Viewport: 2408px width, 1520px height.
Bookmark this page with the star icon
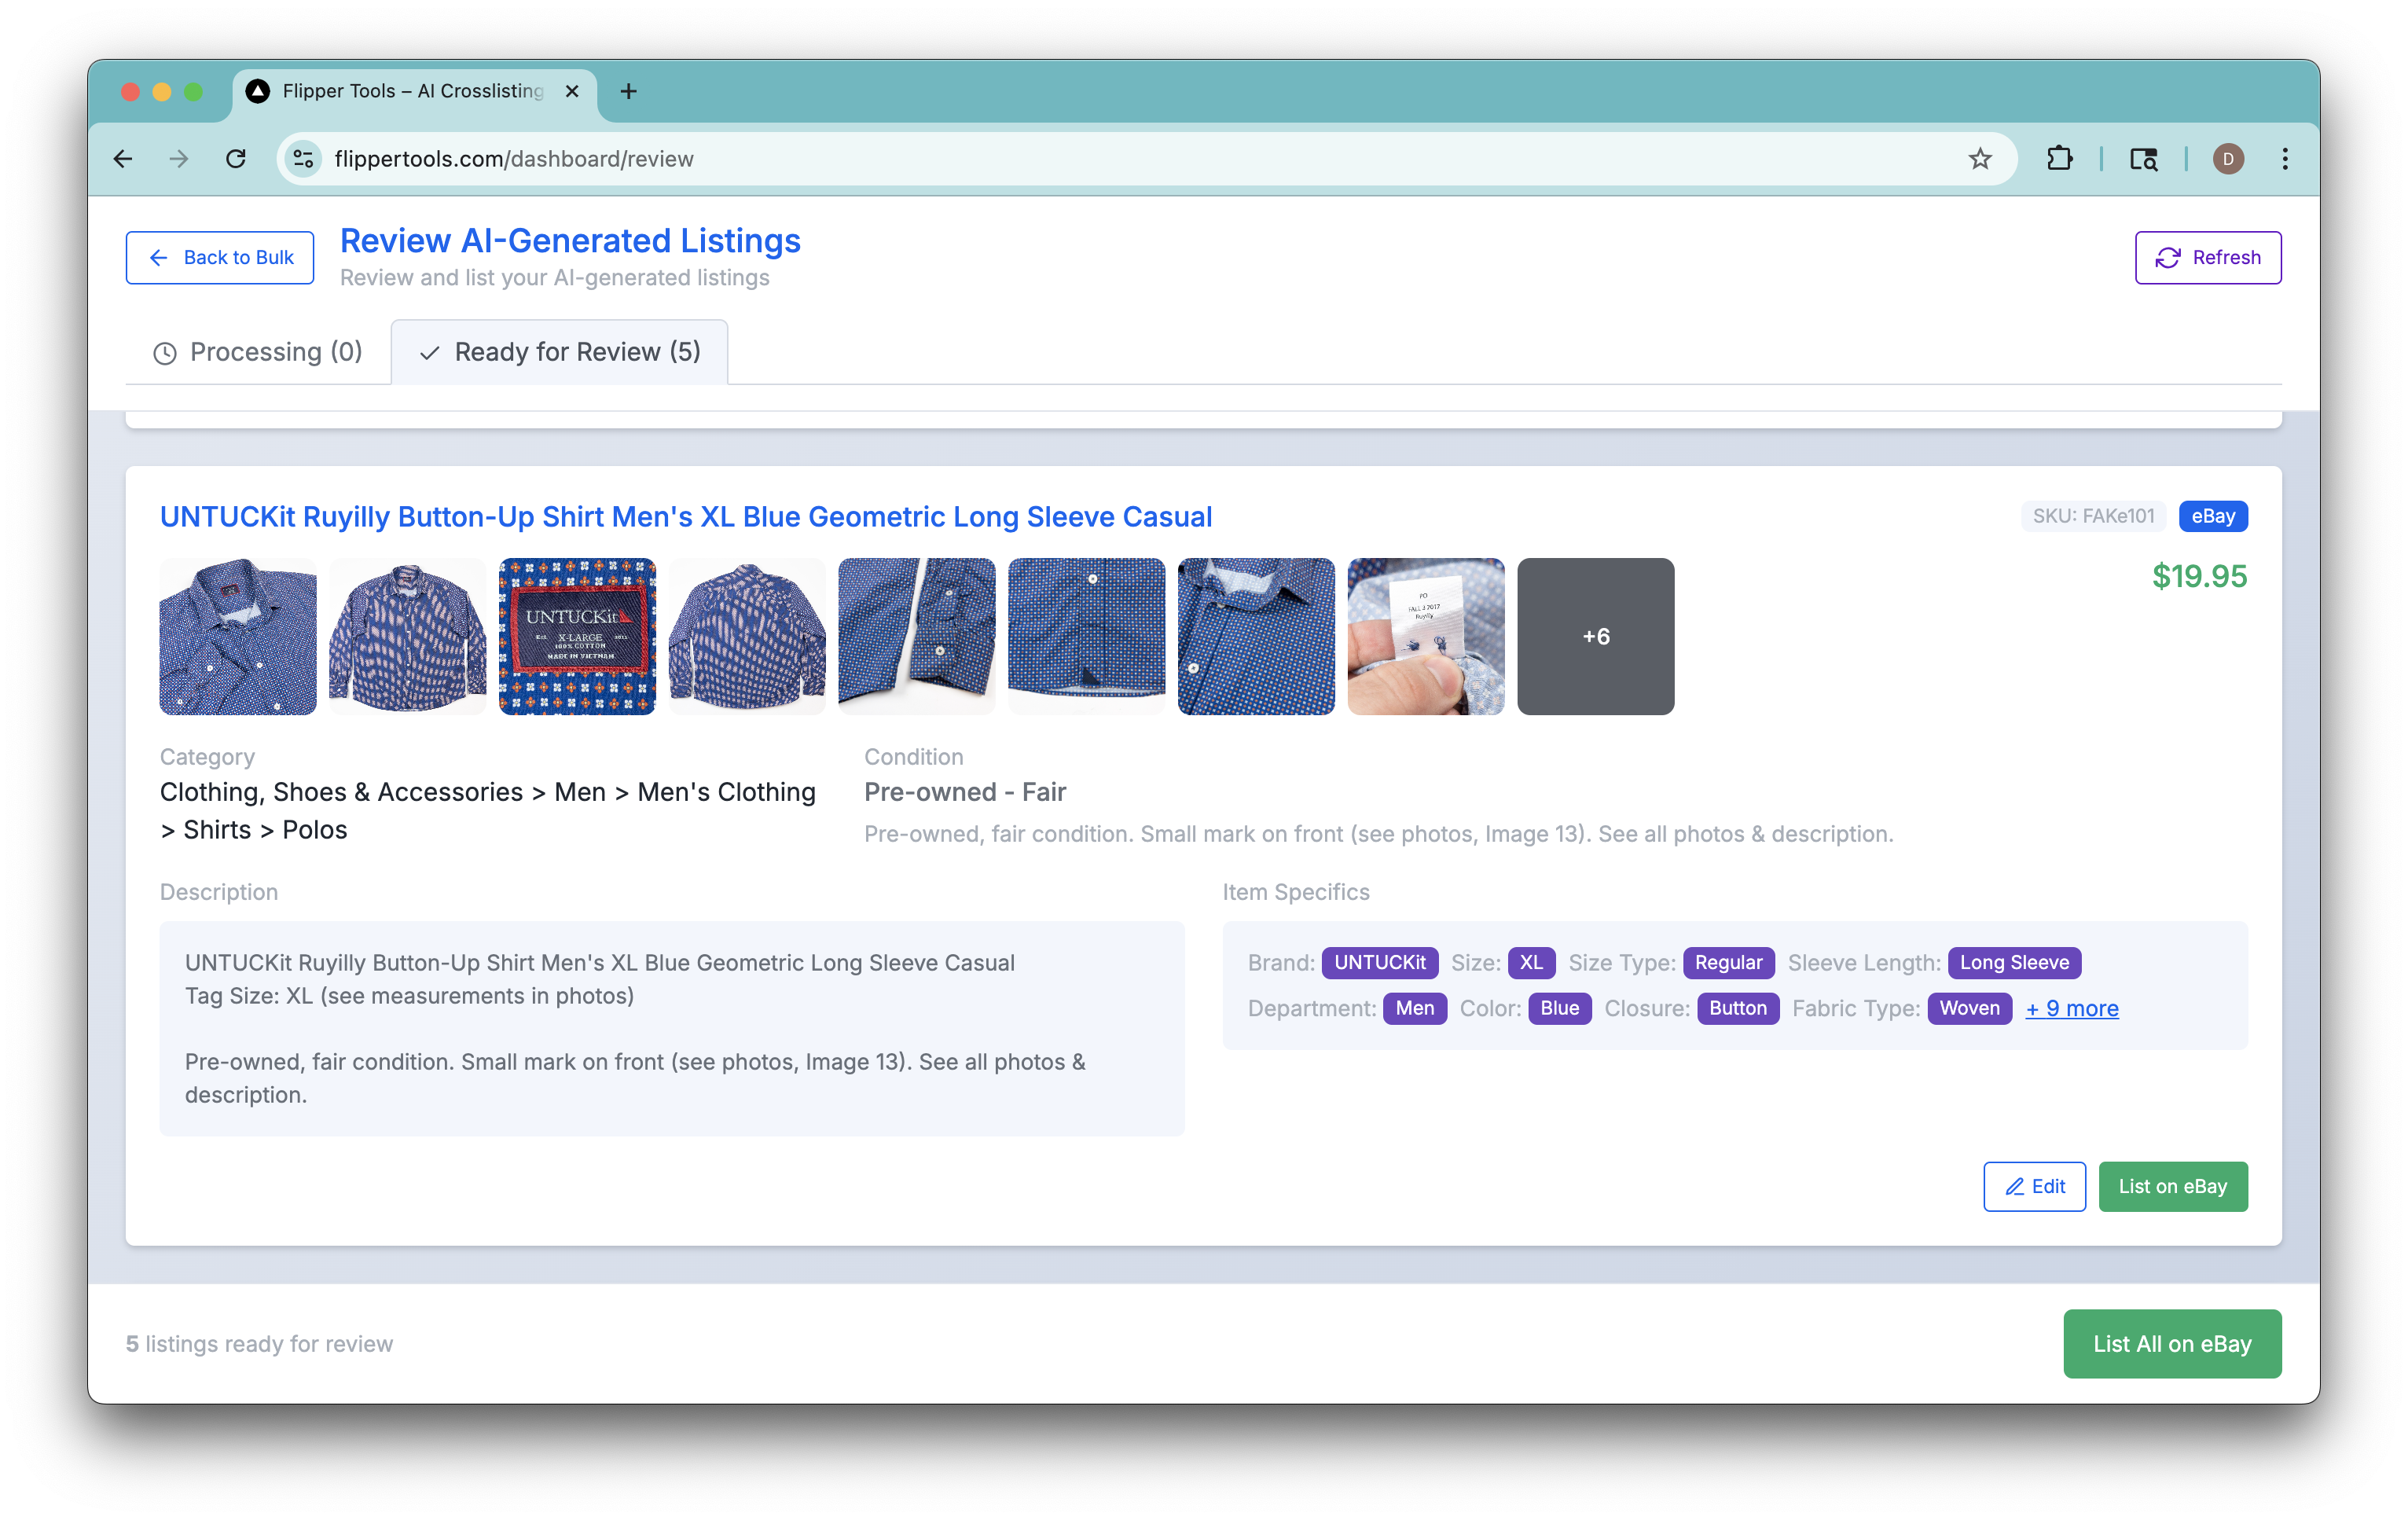1978,158
